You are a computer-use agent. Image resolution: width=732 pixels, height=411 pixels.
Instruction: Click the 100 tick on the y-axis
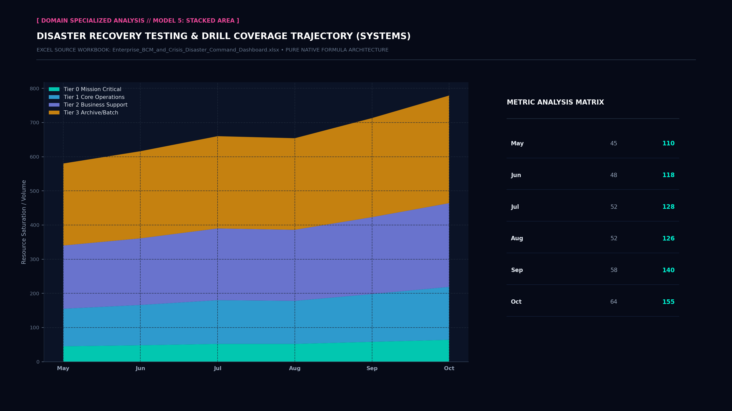coord(34,328)
